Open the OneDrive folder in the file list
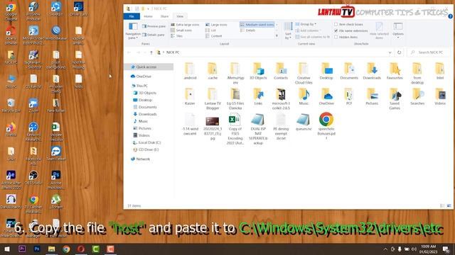The height and width of the screenshot is (255, 455). pyautogui.click(x=326, y=96)
